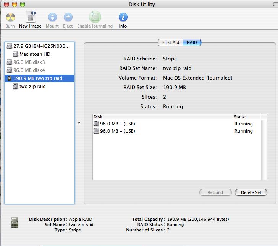Select first 96.0 MB USB disk row
This screenshot has width=278, height=246.
coord(163,124)
